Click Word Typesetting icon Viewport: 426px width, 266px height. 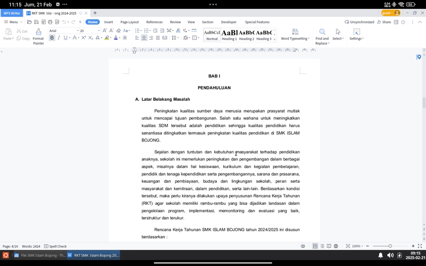[295, 32]
